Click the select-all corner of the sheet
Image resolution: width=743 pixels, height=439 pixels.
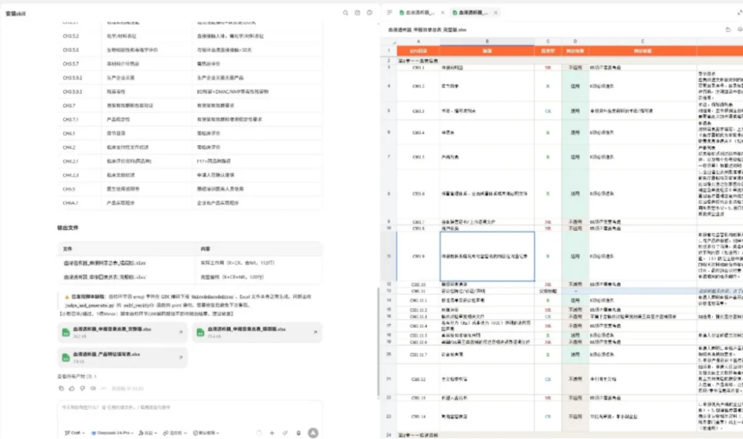click(x=389, y=41)
